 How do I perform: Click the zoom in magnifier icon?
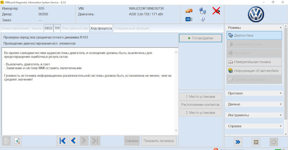17,141
